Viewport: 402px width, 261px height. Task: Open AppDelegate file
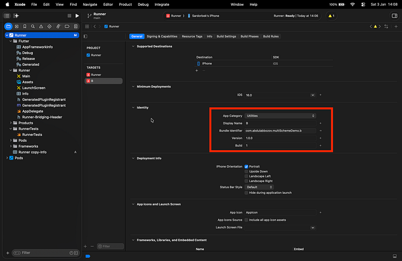click(33, 111)
